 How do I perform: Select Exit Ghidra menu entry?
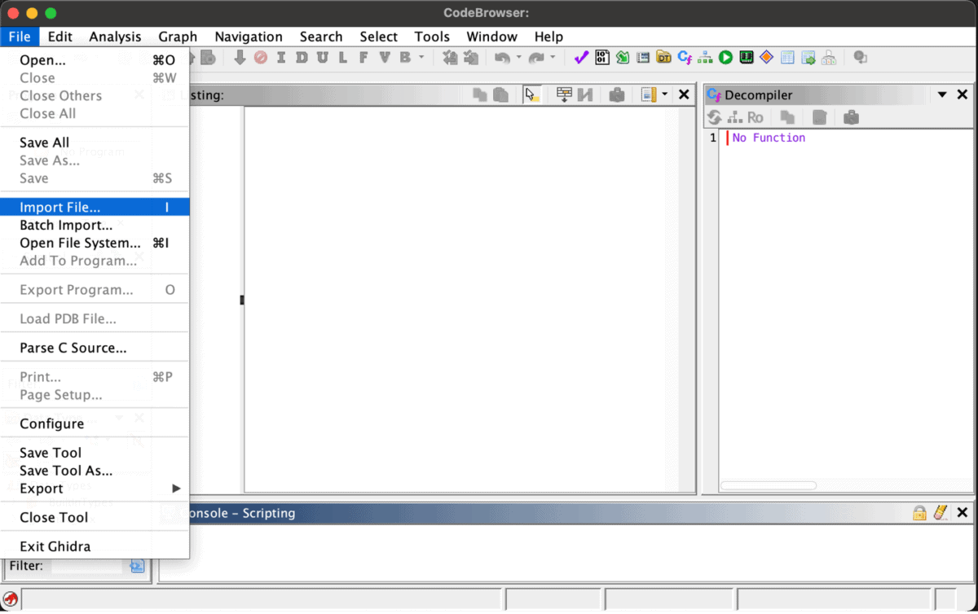[55, 546]
